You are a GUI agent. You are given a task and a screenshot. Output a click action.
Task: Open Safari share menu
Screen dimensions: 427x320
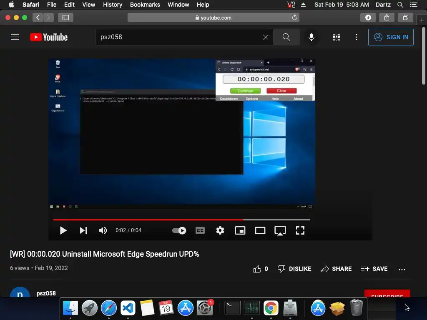[x=387, y=17]
